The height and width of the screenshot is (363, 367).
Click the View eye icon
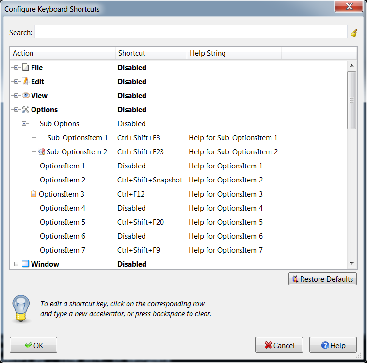tap(26, 96)
